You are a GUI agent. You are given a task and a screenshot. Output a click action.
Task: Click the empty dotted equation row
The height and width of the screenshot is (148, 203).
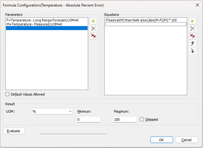[146, 24]
